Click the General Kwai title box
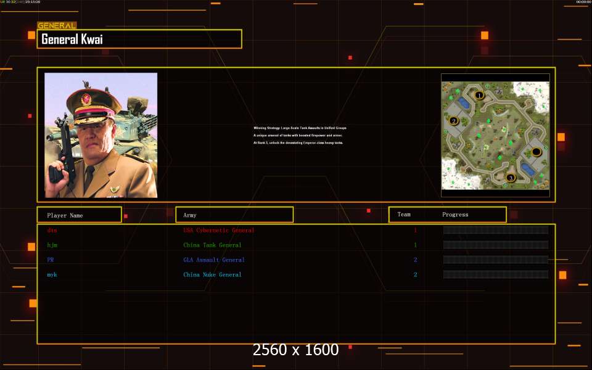This screenshot has width=592, height=370. (139, 39)
